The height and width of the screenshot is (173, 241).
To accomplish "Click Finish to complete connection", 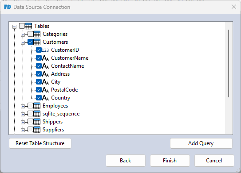I will pyautogui.click(x=170, y=161).
